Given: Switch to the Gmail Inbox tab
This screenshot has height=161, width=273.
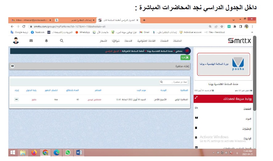Looking at the screenshot, I should (31, 20).
